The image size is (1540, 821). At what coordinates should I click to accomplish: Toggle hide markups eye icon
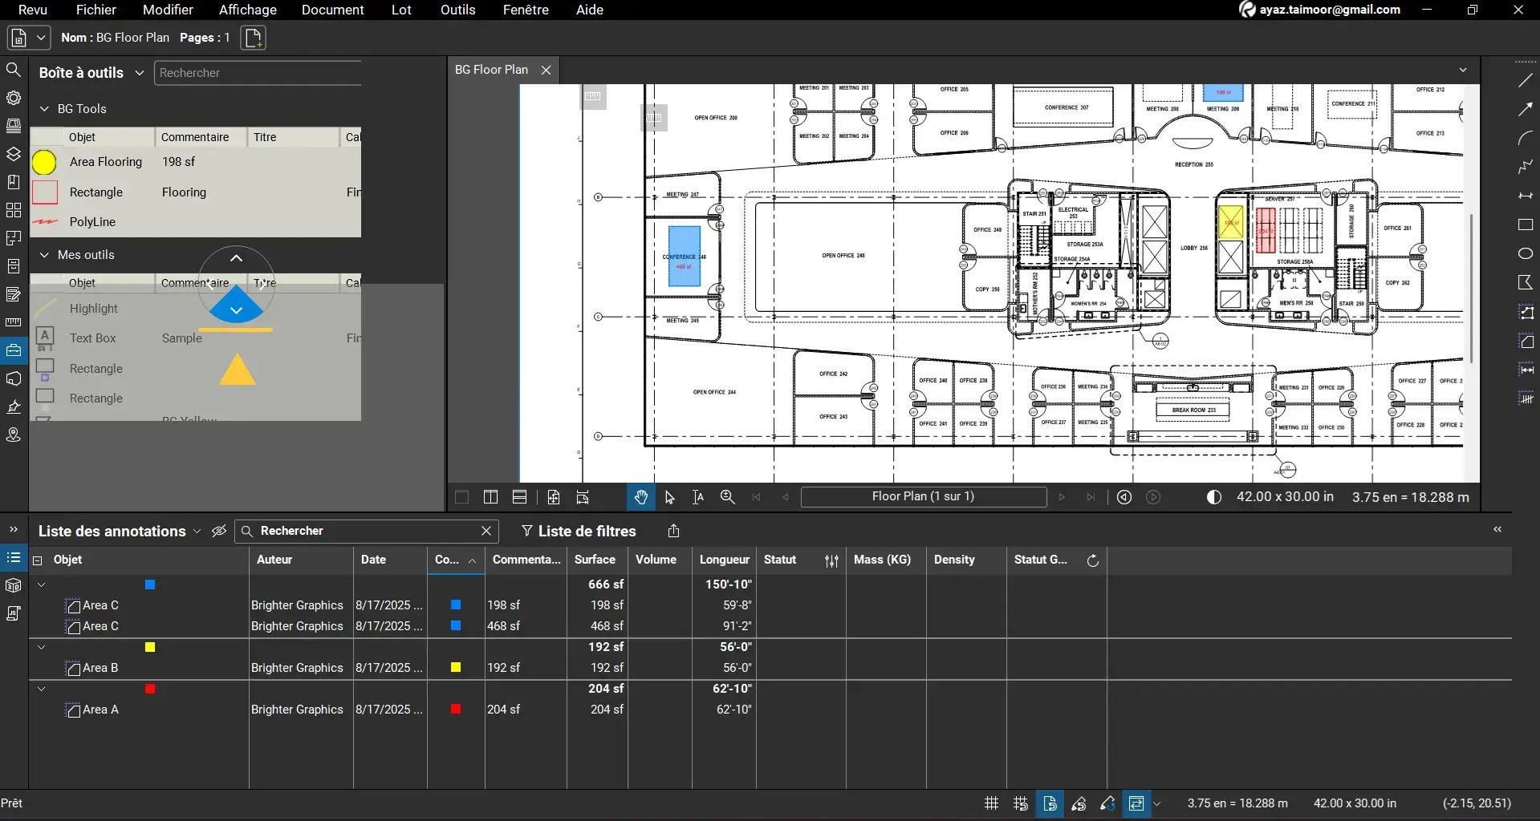coord(218,531)
